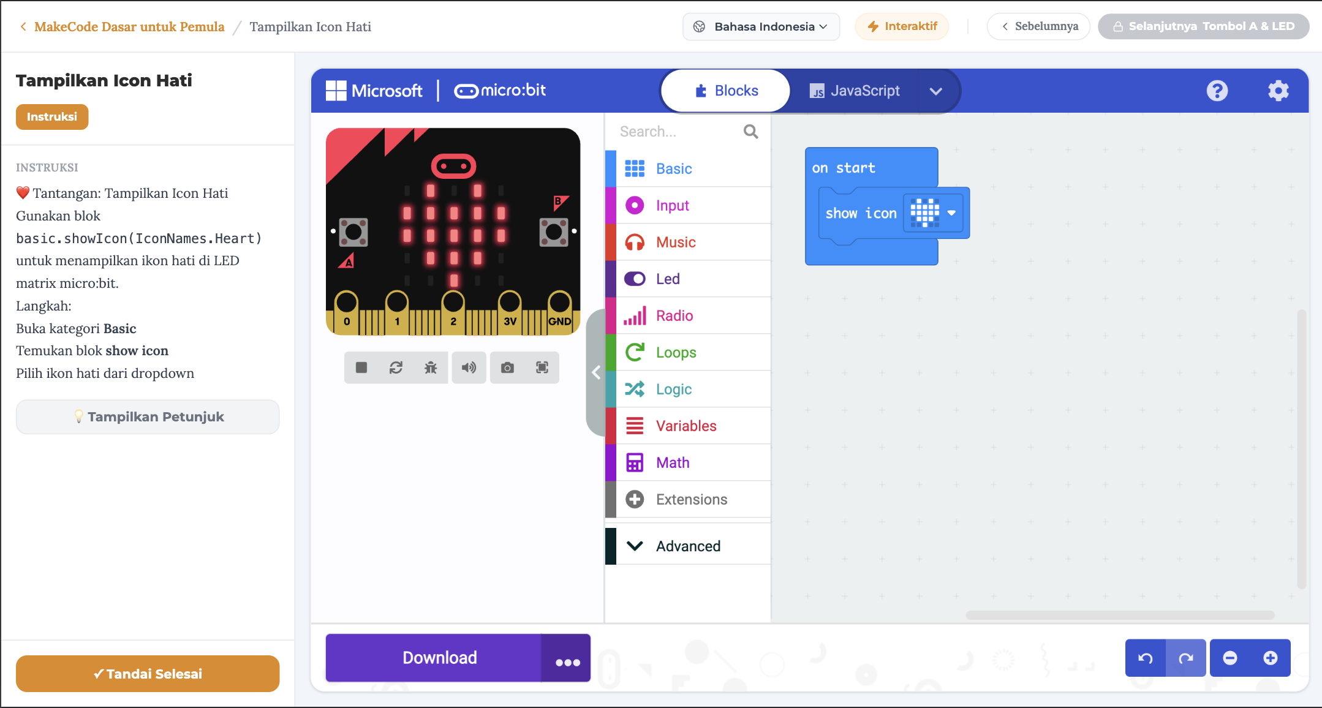Click the micro:bit logo

(x=500, y=91)
